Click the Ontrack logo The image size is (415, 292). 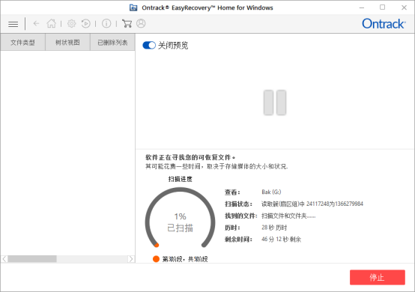[x=384, y=24]
